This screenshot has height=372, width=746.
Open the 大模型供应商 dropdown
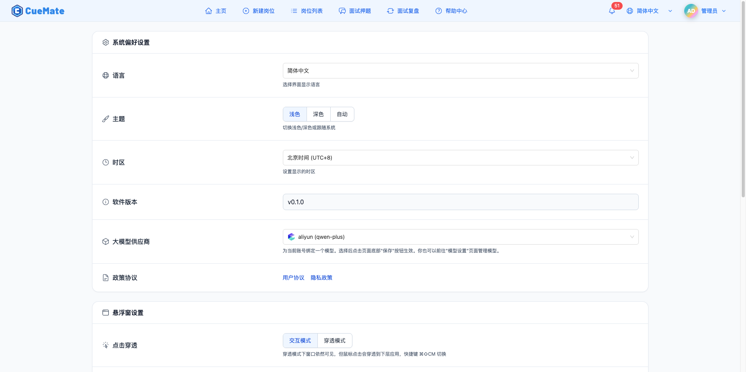pos(461,236)
